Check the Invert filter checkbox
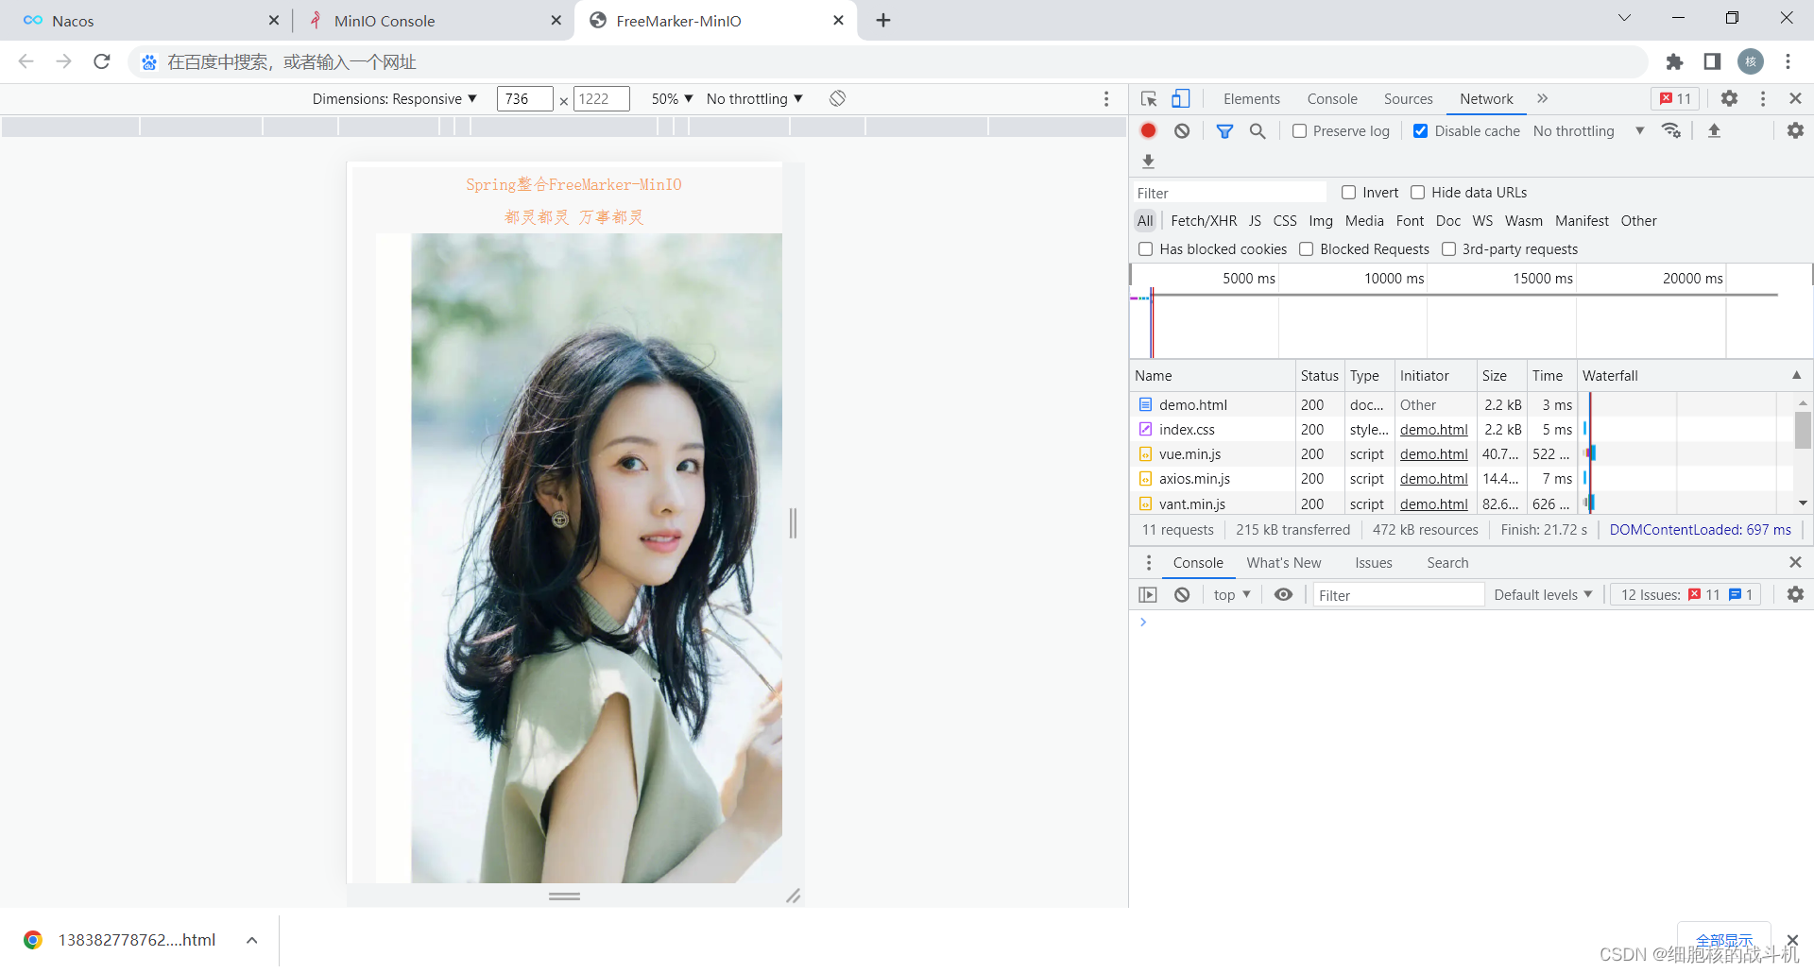1814x973 pixels. coord(1349,192)
